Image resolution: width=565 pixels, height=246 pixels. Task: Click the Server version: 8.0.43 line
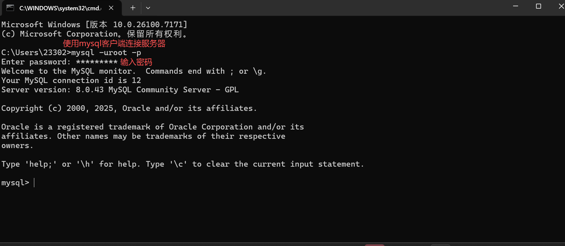pos(120,90)
